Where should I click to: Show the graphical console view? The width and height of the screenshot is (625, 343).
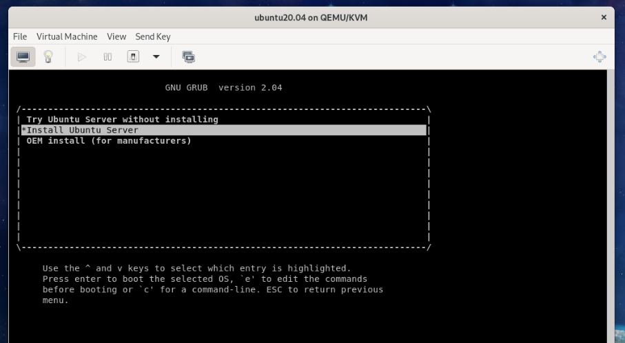[x=23, y=57]
